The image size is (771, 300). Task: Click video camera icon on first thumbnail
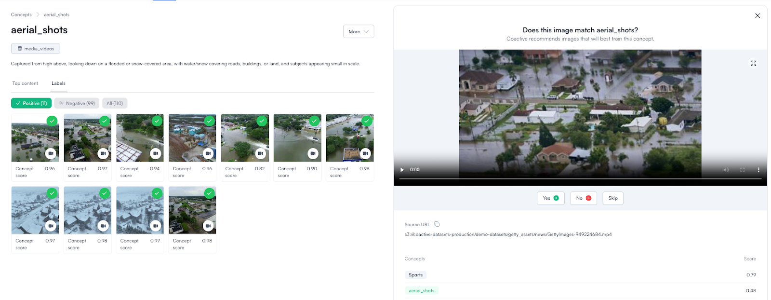coord(51,153)
